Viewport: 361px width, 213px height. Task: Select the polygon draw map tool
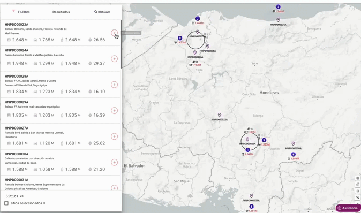[x=357, y=178]
